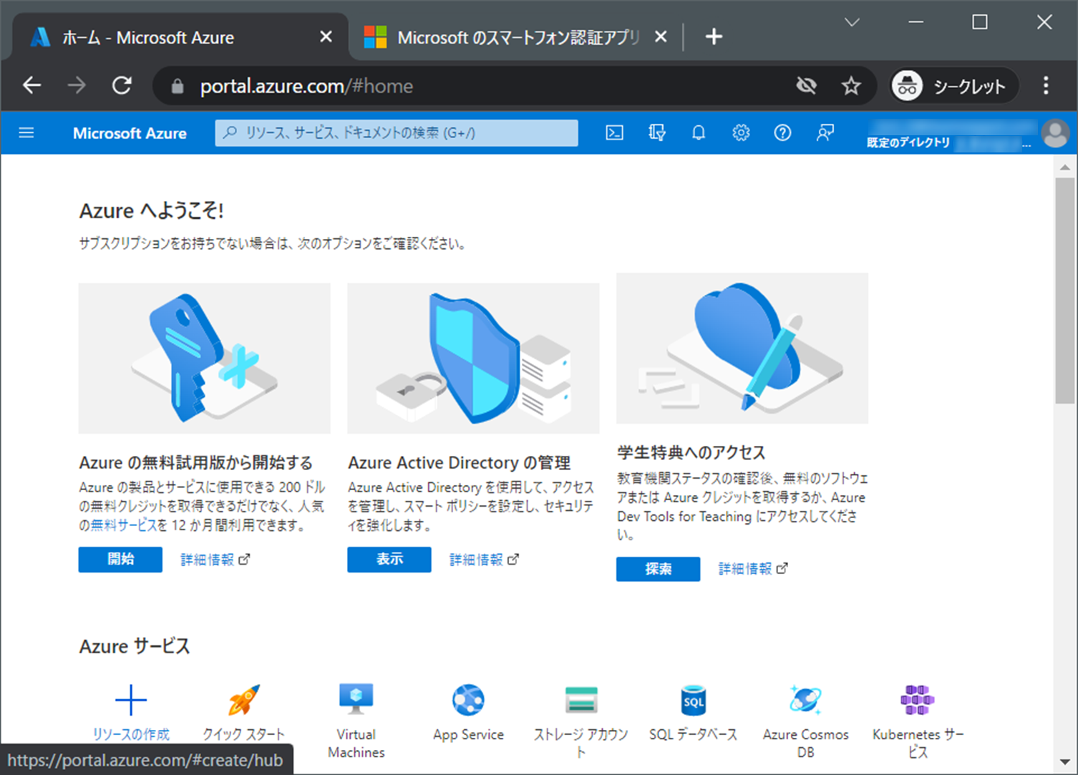The width and height of the screenshot is (1078, 775).
Task: Follow the 無料サービス link
Action: (123, 525)
